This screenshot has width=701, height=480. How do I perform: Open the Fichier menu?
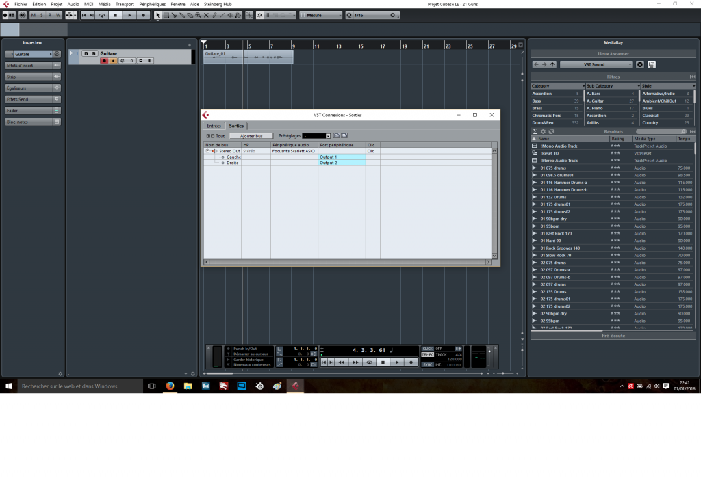point(21,4)
